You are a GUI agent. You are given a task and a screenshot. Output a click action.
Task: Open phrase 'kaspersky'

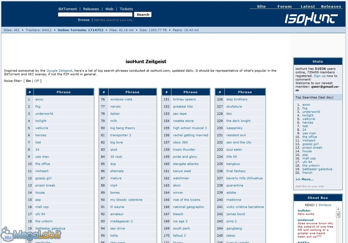click(x=235, y=128)
